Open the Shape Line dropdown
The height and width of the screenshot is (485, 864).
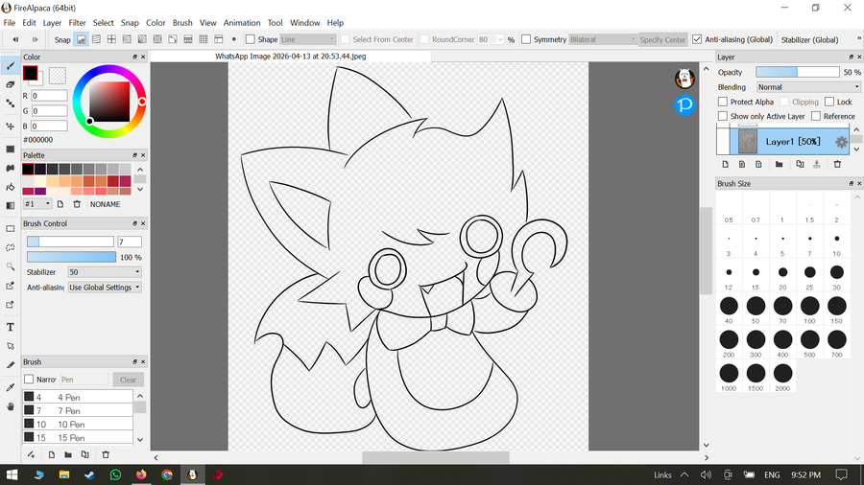(307, 39)
